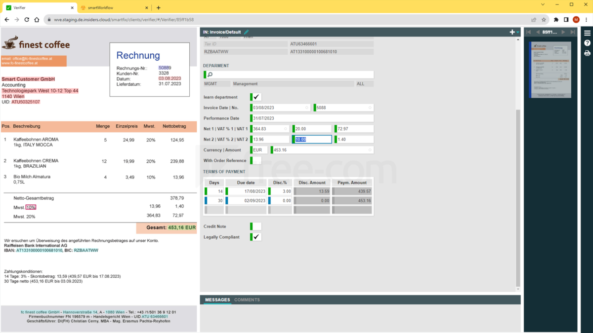The width and height of the screenshot is (593, 333).
Task: Print the invoice using the printer icon
Action: point(587,53)
